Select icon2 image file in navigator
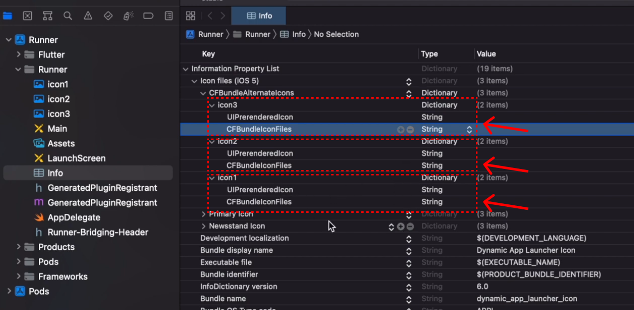Viewport: 634px width, 310px height. click(x=52, y=99)
